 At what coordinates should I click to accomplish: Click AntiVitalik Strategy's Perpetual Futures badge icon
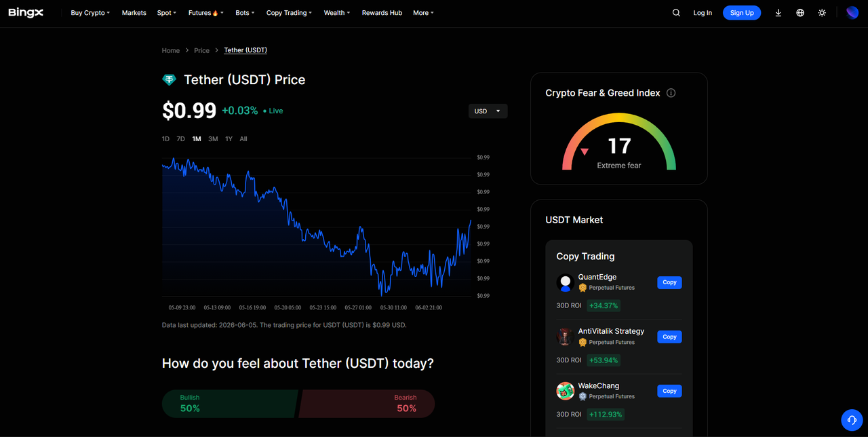pyautogui.click(x=583, y=342)
